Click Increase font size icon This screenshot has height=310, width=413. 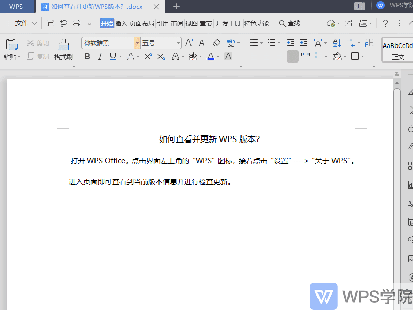pyautogui.click(x=189, y=43)
